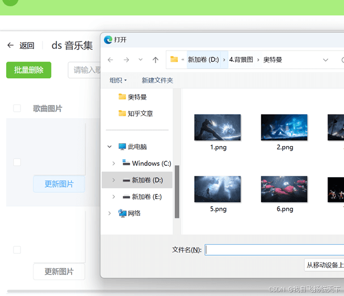Image resolution: width=344 pixels, height=296 pixels.
Task: Click the Edge icon in the 打开 dialog title
Action: [x=108, y=40]
